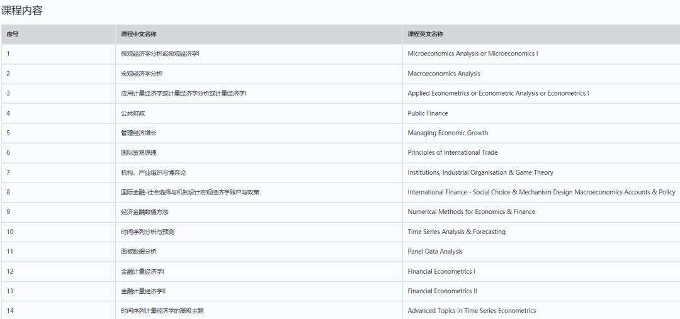Click the 宏观经济学分析 cell

pos(141,74)
